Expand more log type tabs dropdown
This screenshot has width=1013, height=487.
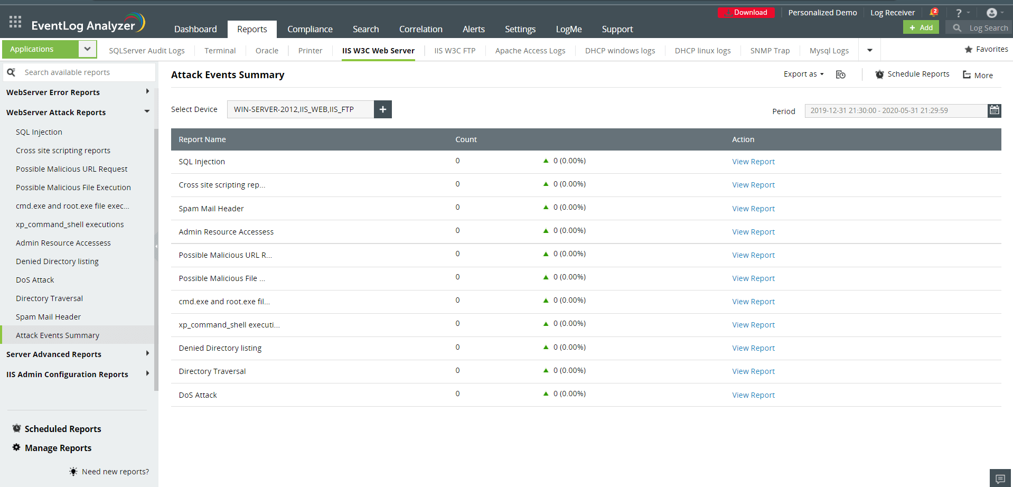coord(870,51)
